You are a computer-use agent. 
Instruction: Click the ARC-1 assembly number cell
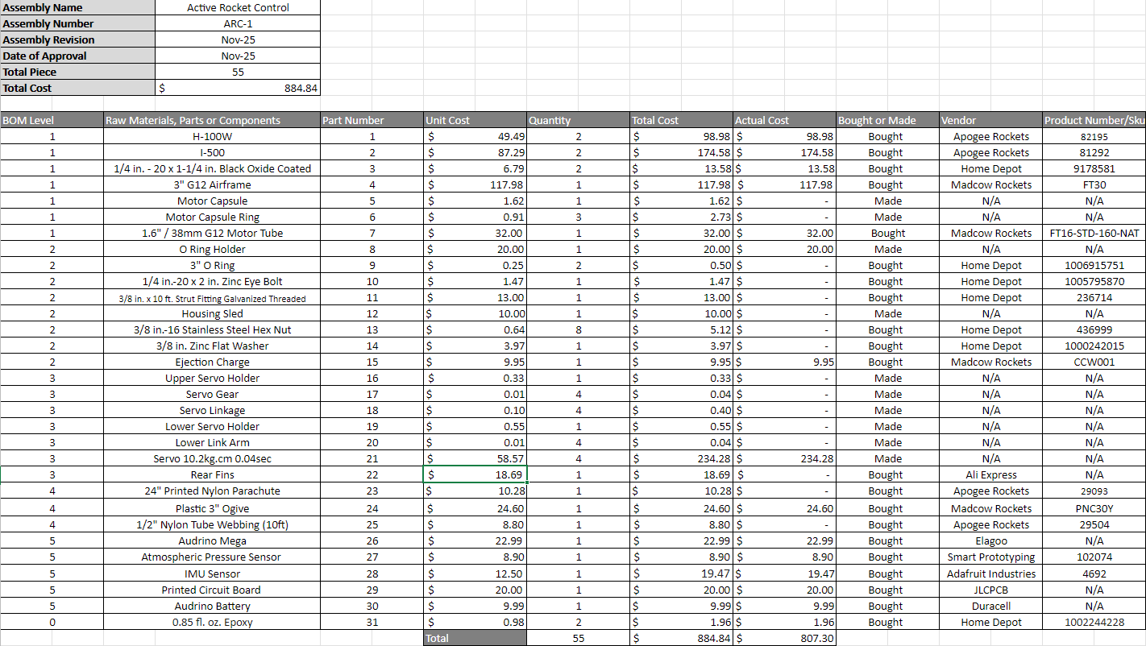coord(238,23)
